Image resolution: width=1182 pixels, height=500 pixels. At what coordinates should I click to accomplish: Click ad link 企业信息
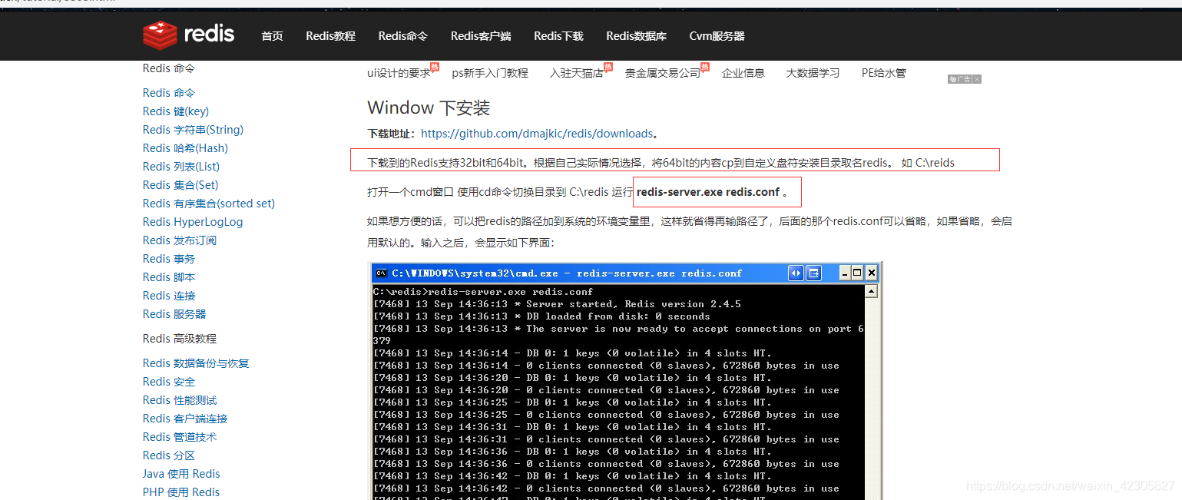click(743, 73)
